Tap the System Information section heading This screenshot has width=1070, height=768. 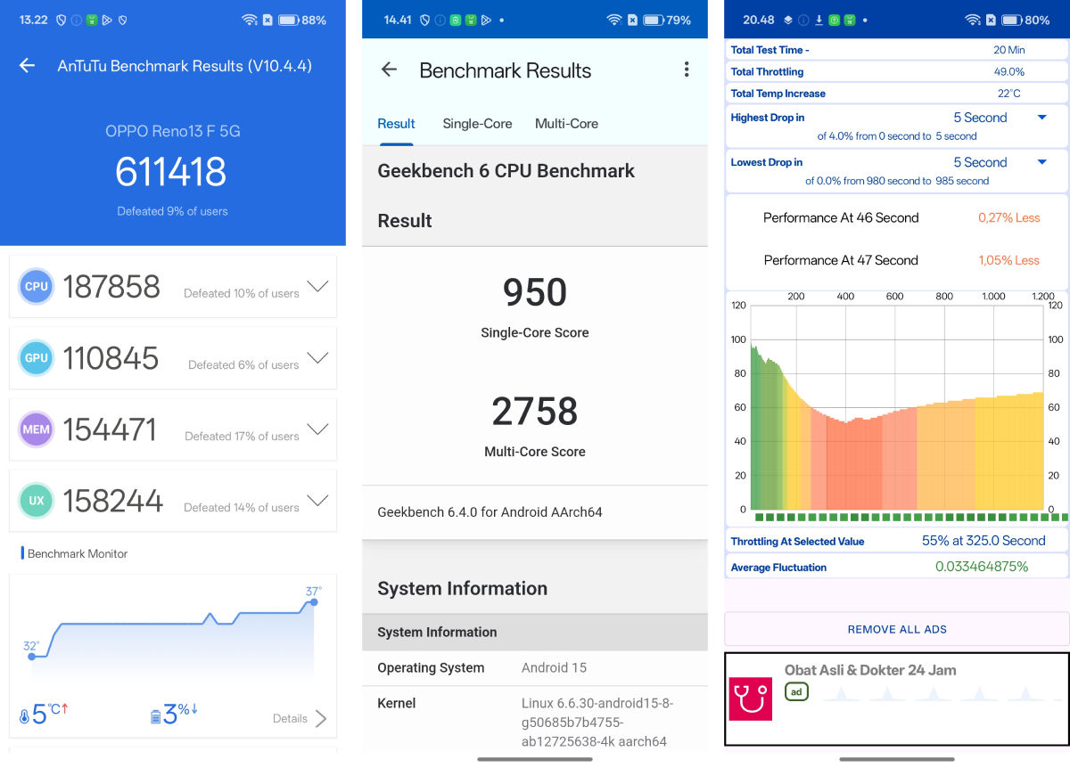tap(462, 589)
